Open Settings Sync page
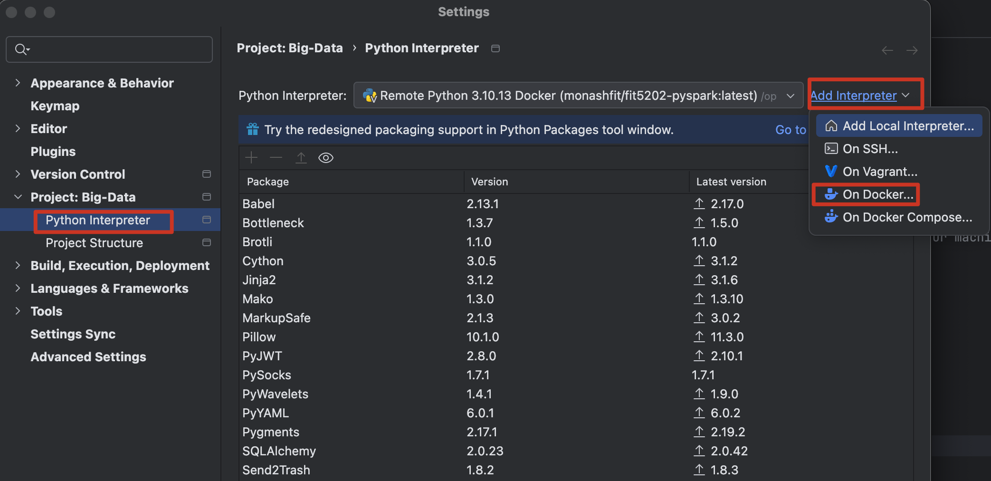This screenshot has height=481, width=991. point(73,334)
